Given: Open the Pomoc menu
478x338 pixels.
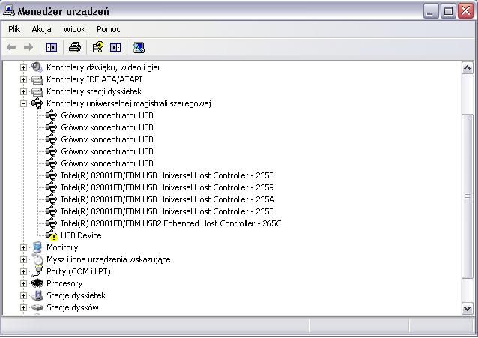Looking at the screenshot, I should 108,29.
